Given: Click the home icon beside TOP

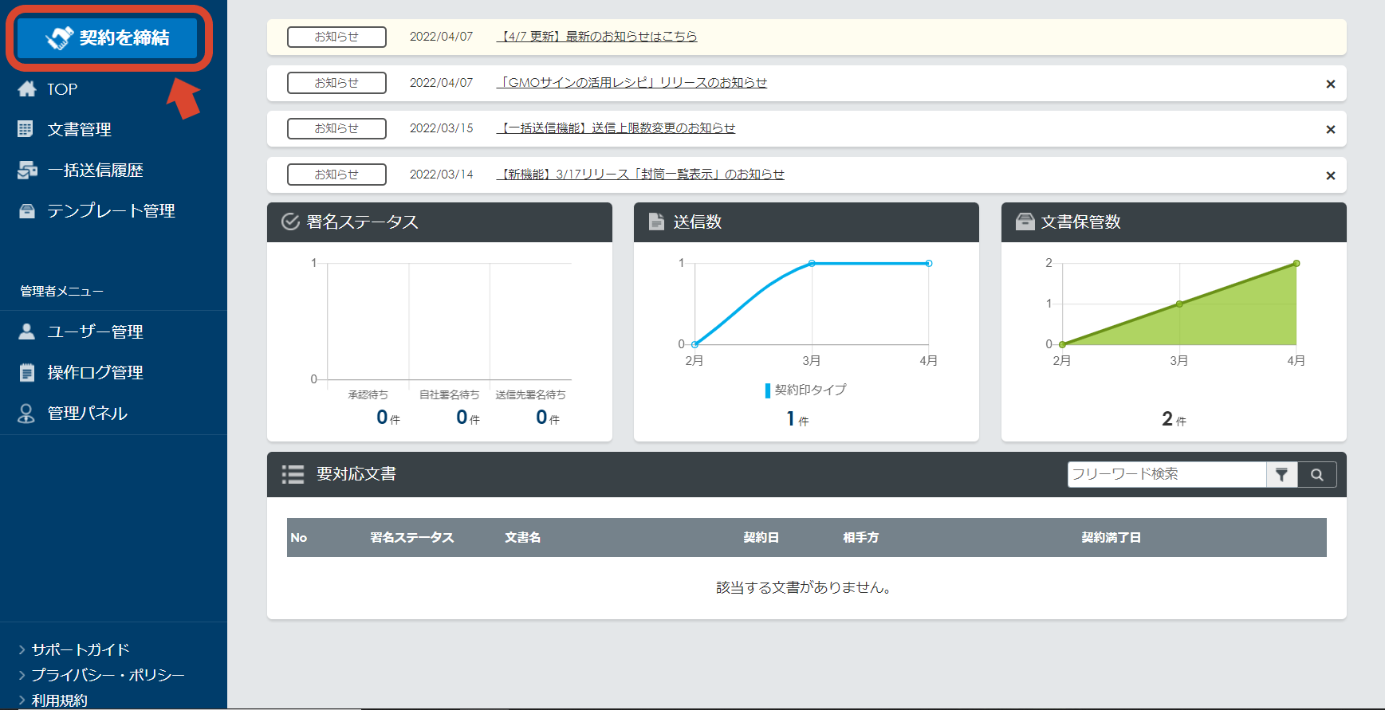Looking at the screenshot, I should click(x=27, y=88).
